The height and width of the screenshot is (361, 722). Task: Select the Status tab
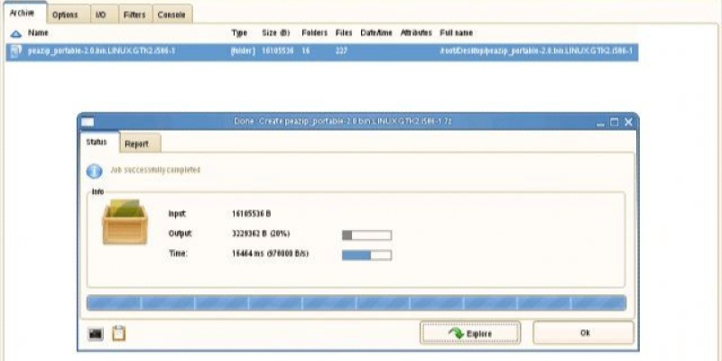point(97,143)
